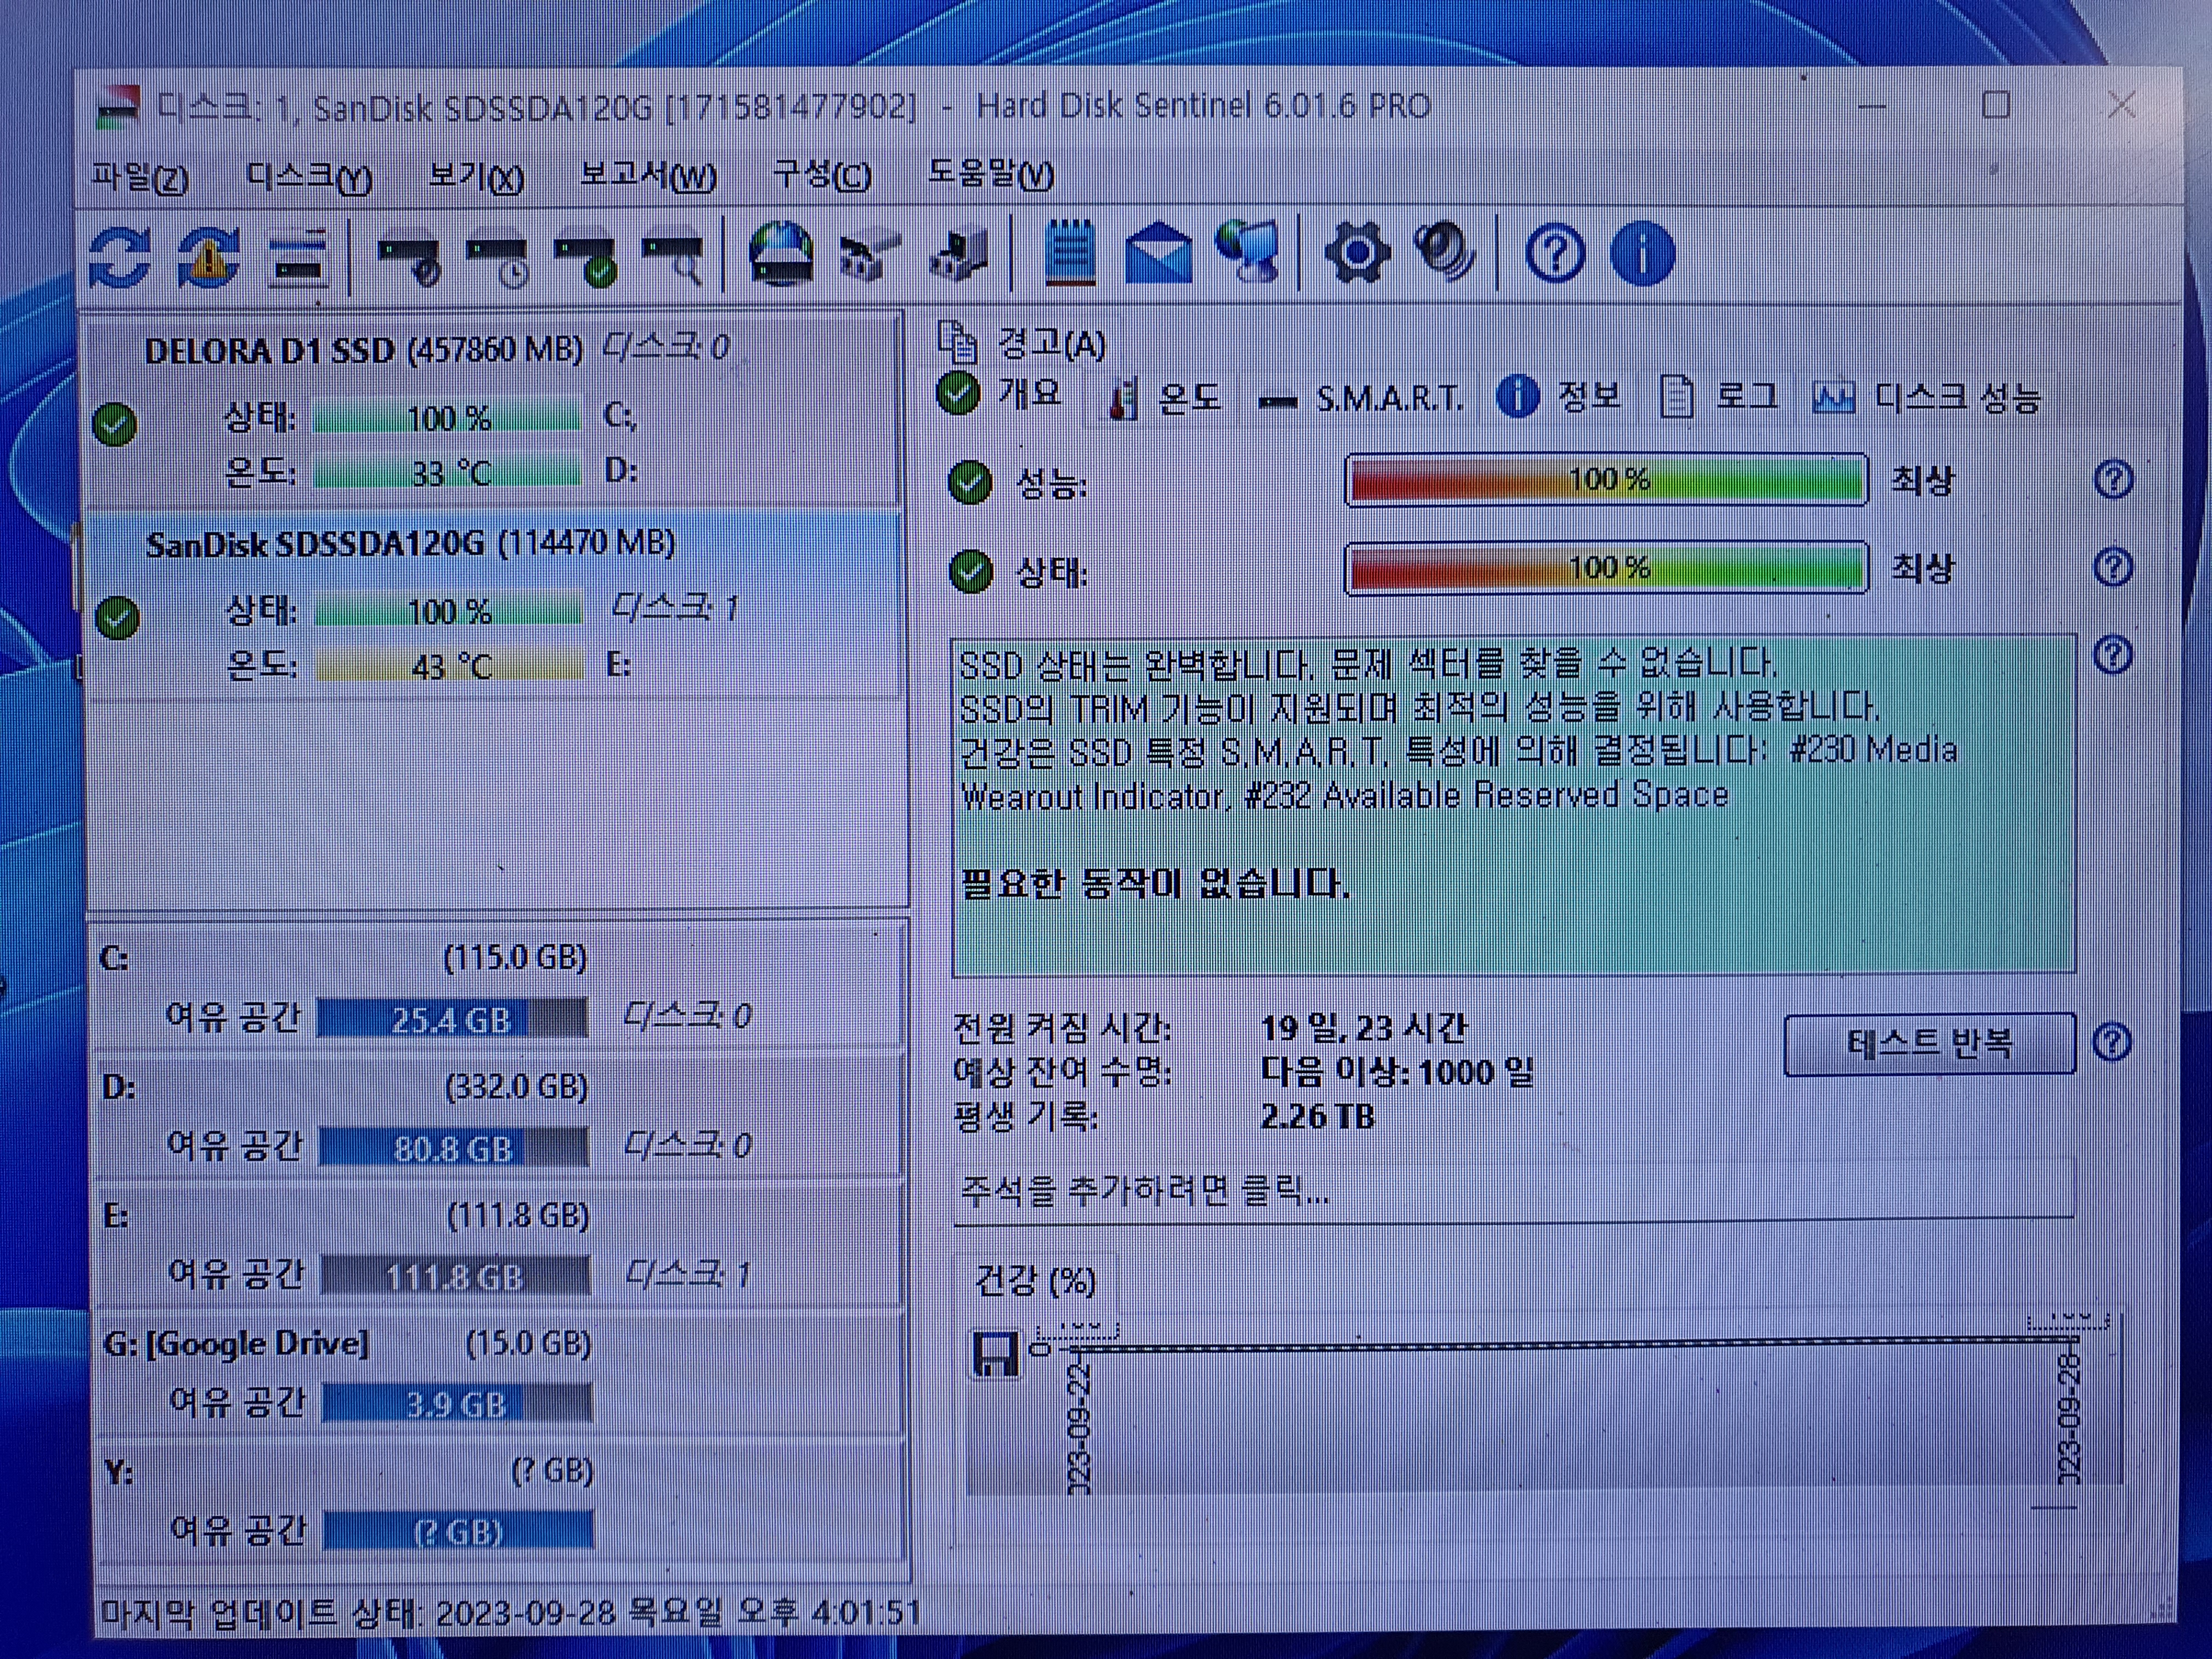
Task: Click SanDisk's 온도 43 °C bar
Action: (x=449, y=666)
